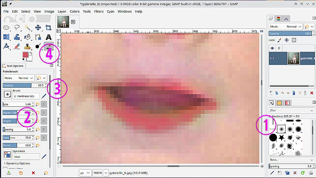Open the zoom 1600% dropdown
This screenshot has height=178, width=316.
(x=97, y=172)
